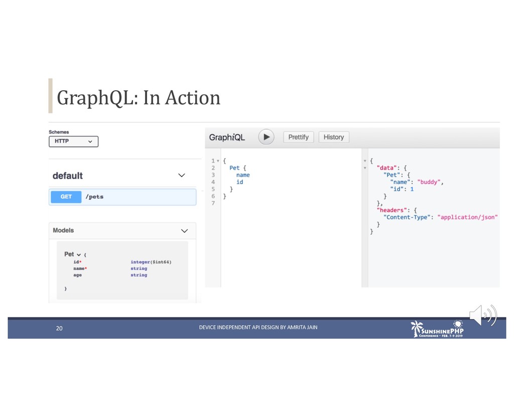The height and width of the screenshot is (397, 514).
Task: Click the integer($int64) type text
Action: click(x=151, y=262)
